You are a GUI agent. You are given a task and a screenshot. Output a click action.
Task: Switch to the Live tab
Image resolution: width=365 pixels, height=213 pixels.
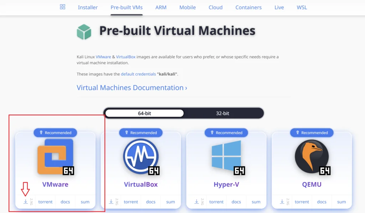click(279, 7)
